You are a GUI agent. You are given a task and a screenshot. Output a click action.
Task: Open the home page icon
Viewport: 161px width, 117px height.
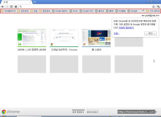16,7
